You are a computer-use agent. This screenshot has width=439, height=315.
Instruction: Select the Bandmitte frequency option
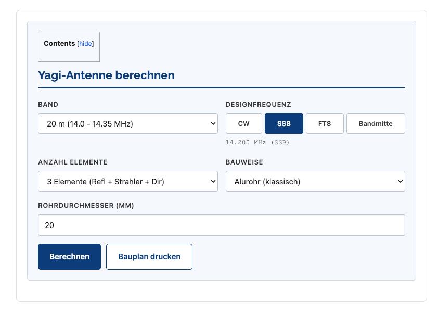[375, 123]
